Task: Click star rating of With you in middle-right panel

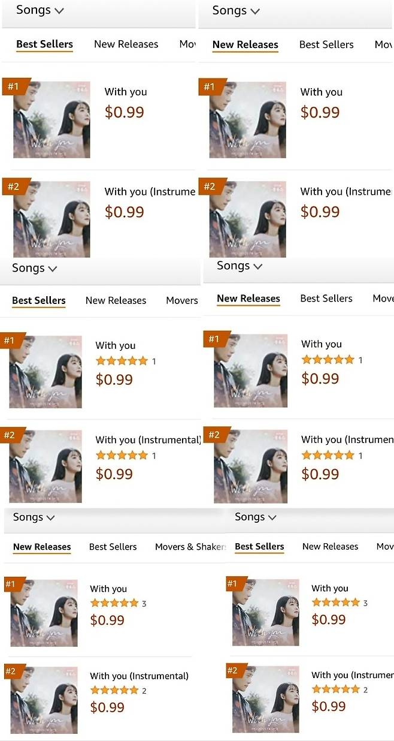Action: pos(328,360)
